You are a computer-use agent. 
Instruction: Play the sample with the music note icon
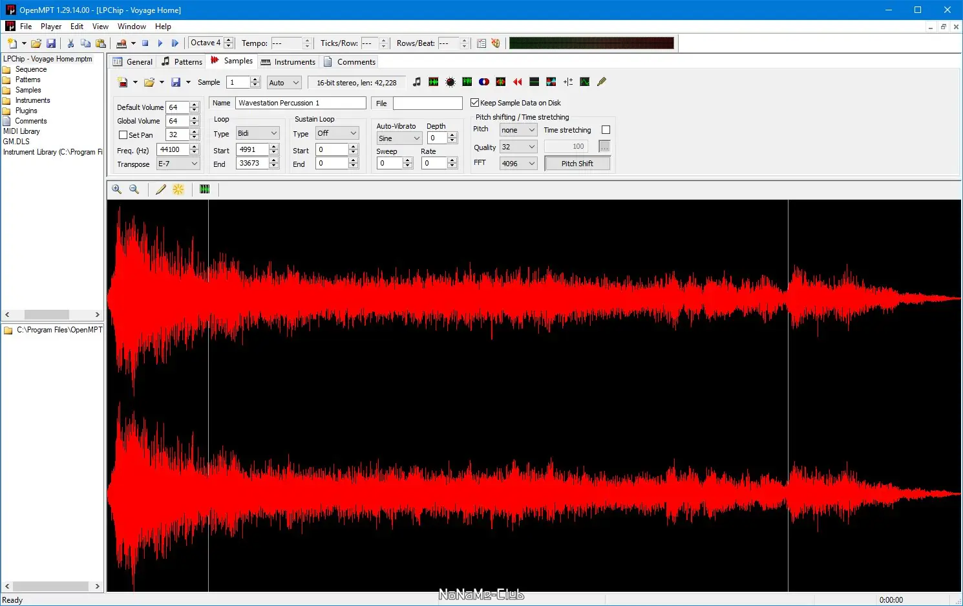[x=417, y=82]
